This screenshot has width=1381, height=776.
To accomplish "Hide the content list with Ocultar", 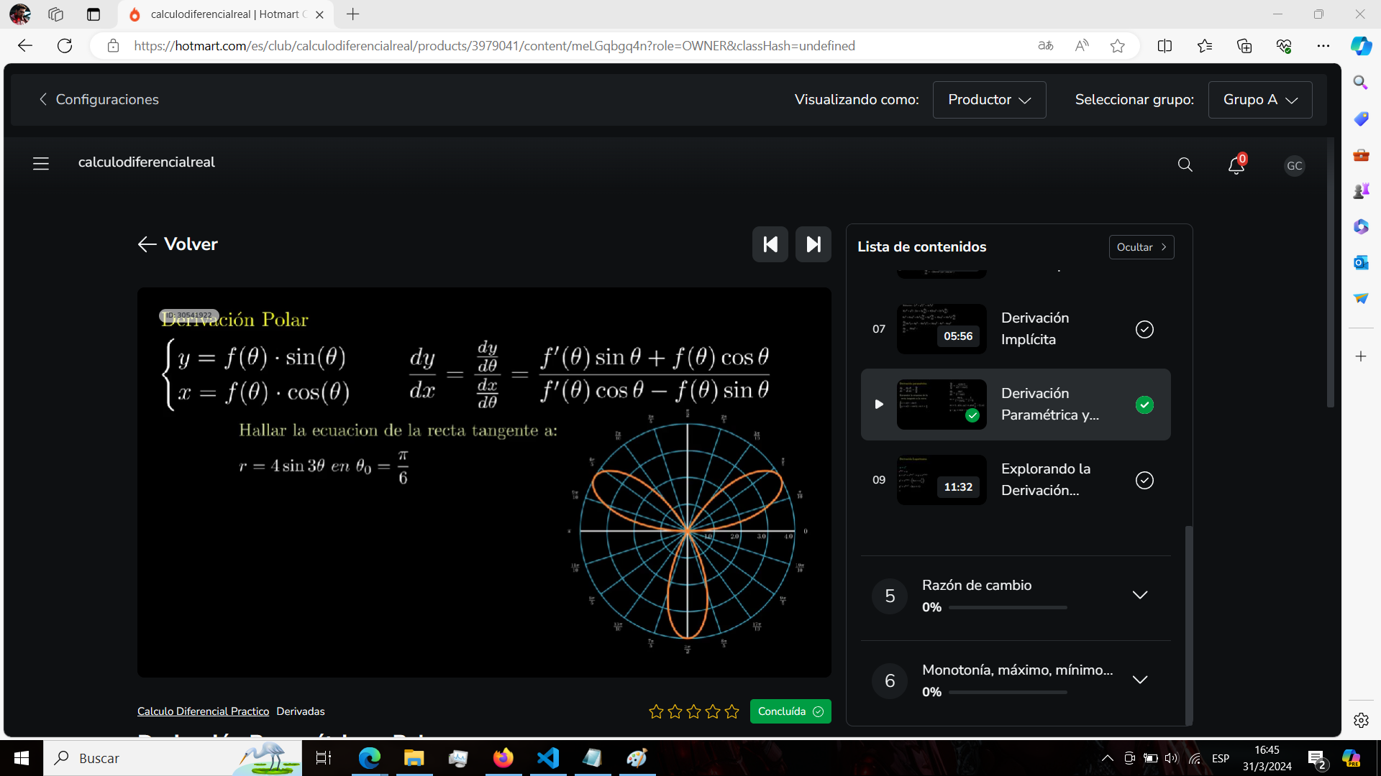I will (x=1141, y=247).
